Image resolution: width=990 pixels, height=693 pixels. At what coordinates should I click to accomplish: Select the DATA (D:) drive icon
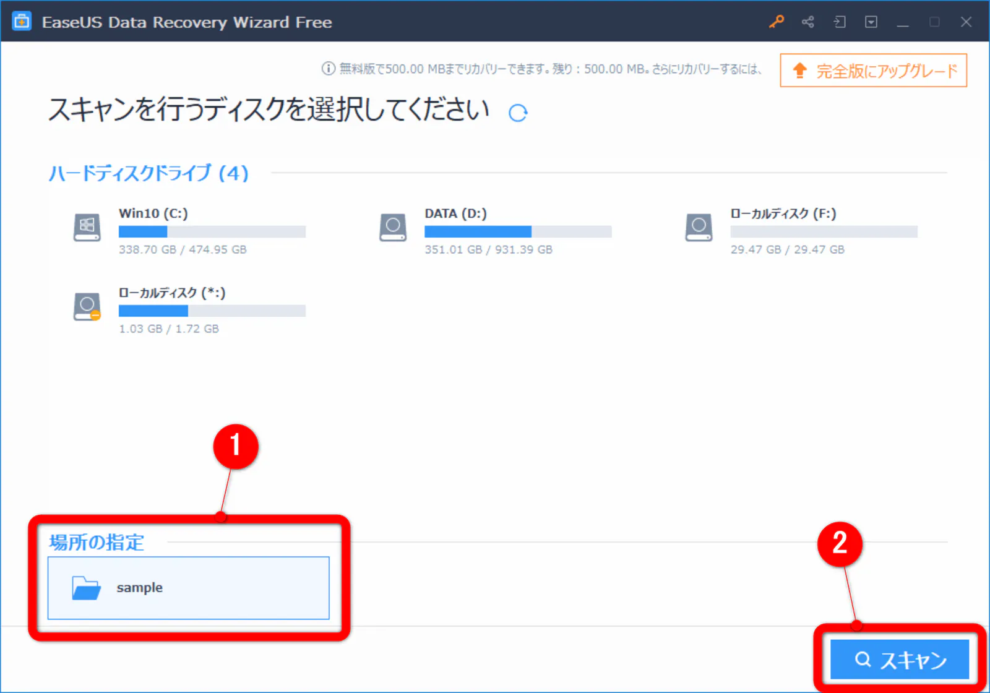[393, 228]
